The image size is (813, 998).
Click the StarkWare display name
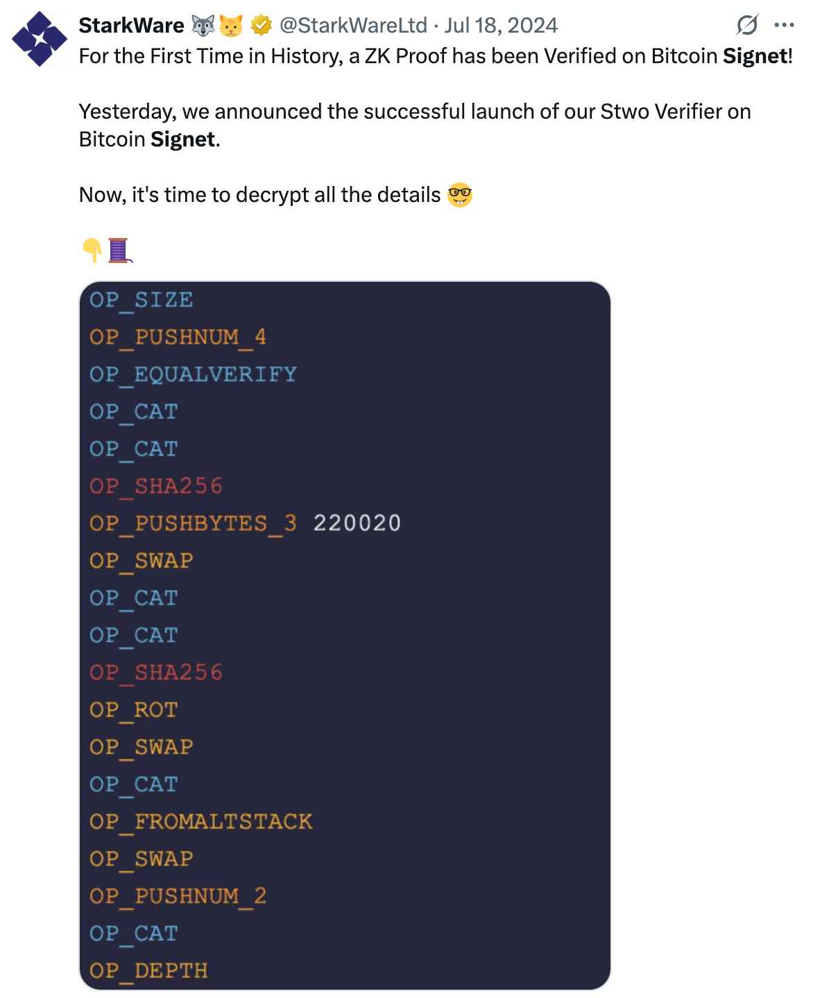point(131,26)
